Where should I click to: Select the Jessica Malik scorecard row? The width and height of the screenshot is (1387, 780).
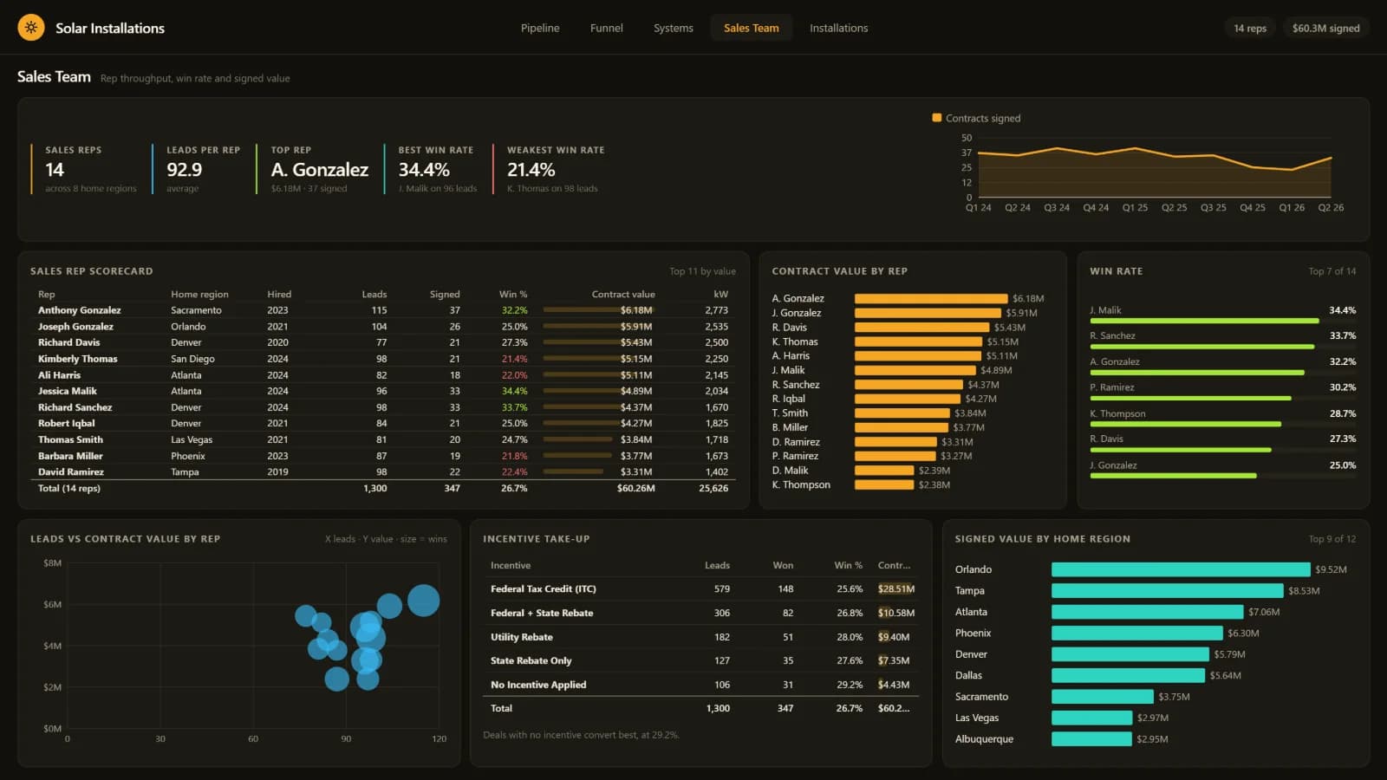[x=383, y=391]
